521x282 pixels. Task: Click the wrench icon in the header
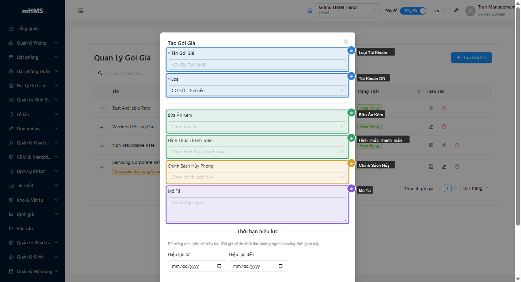tap(456, 11)
